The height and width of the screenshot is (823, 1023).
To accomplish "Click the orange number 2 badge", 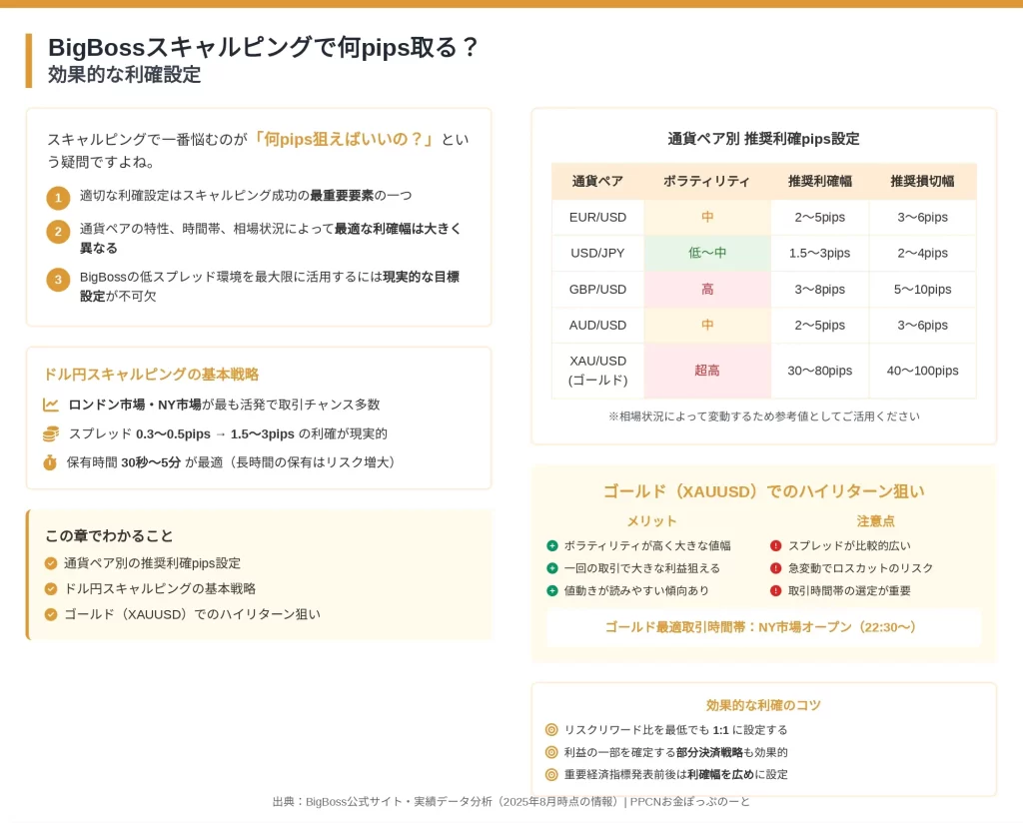I will click(58, 231).
